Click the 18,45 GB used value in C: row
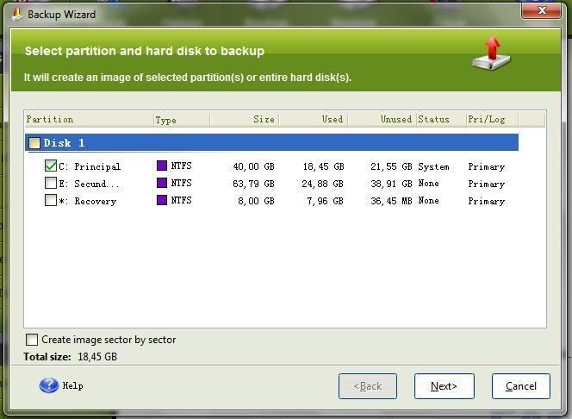 [323, 166]
